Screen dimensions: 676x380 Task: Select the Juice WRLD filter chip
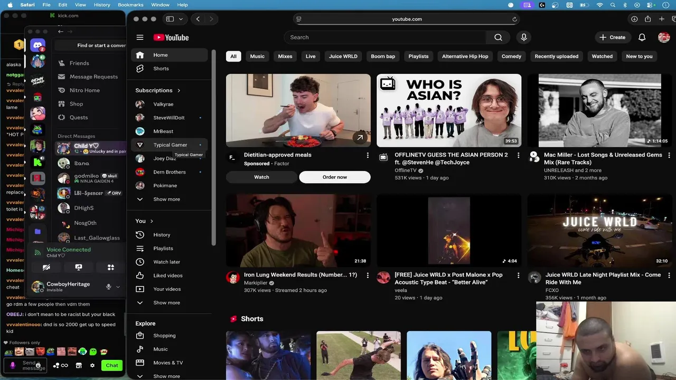343,56
